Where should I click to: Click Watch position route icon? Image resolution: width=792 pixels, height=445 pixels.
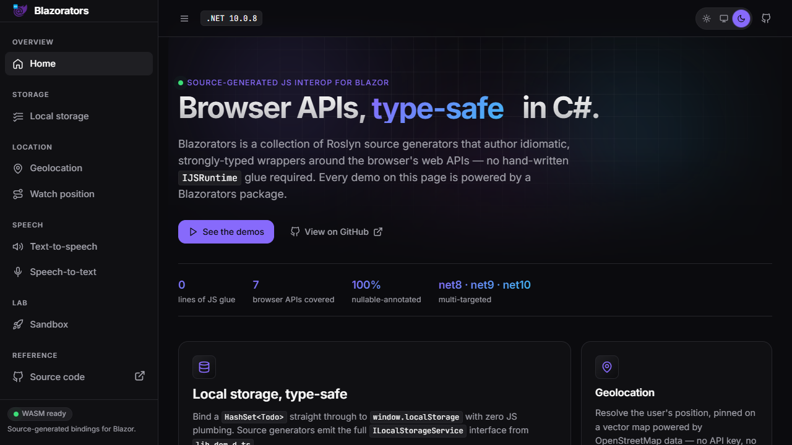(18, 194)
